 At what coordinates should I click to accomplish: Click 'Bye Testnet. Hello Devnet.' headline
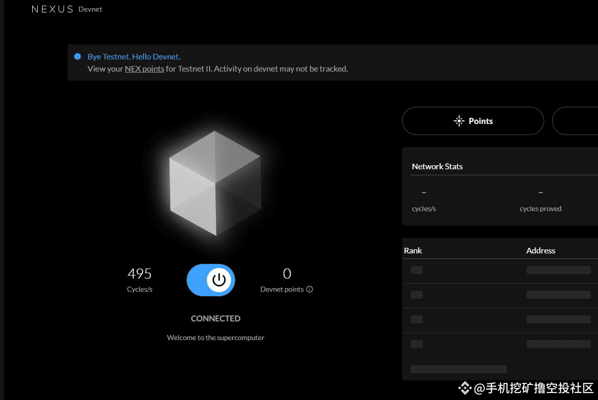point(134,56)
